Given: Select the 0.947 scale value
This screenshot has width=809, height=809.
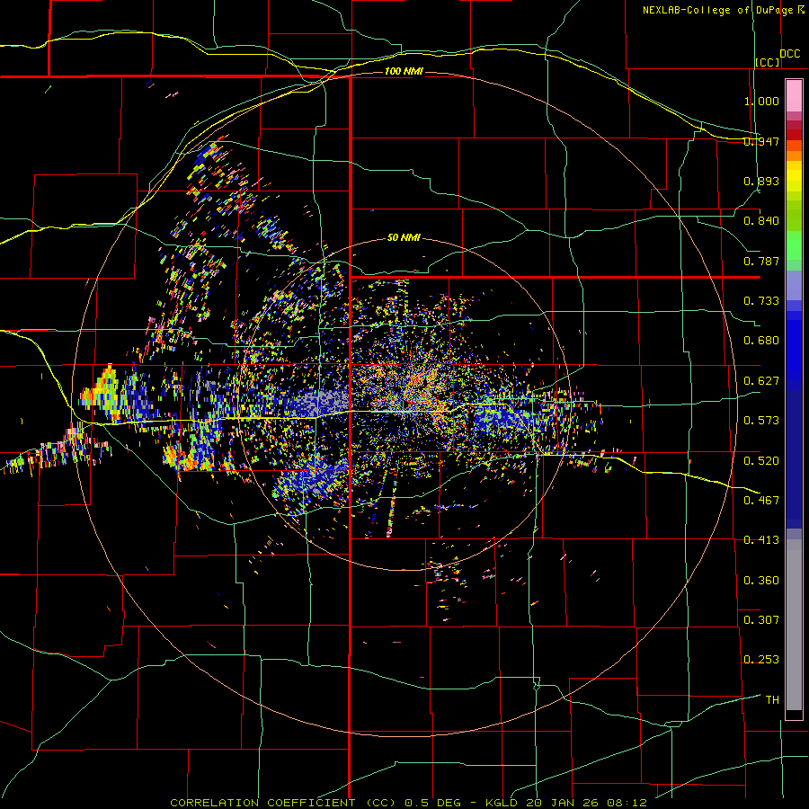Looking at the screenshot, I should coord(761,141).
